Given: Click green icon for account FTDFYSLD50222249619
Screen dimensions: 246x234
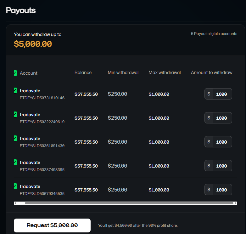Looking at the screenshot, I should 15,114.
